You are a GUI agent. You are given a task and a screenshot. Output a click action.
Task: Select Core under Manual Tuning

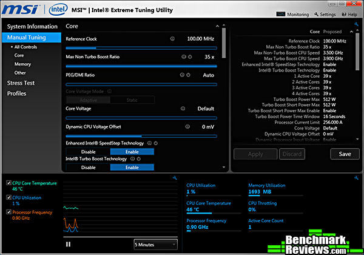click(x=19, y=55)
